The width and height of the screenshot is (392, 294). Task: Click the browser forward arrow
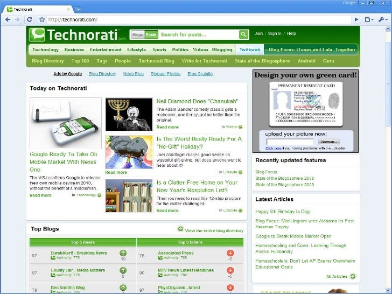coord(17,19)
